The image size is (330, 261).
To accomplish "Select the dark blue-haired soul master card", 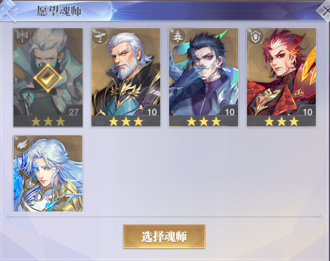I will [x=203, y=78].
